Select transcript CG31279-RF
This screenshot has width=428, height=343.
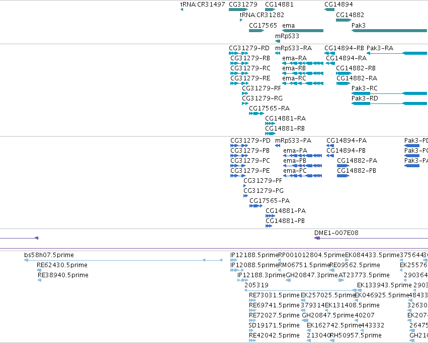tap(262, 88)
